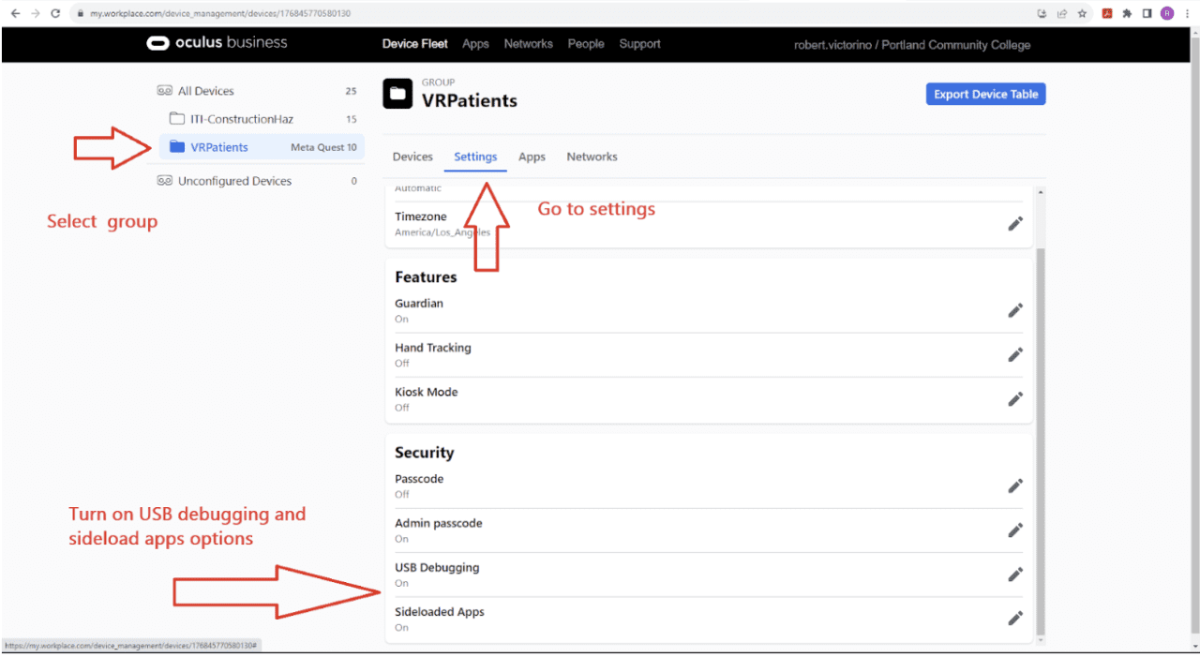Edit the Passcode setting pencil
Viewport: 1200px width, 657px height.
[1014, 485]
